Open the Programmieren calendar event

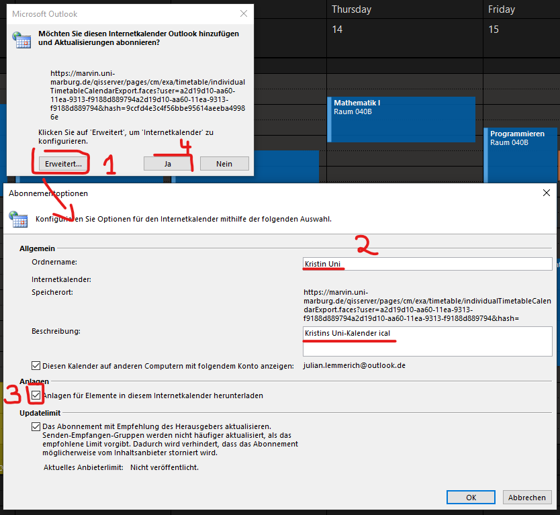[521, 155]
